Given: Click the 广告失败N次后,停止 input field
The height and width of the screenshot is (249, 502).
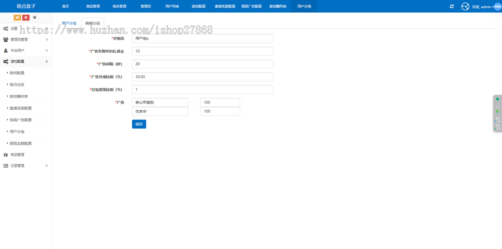Looking at the screenshot, I should [x=202, y=51].
